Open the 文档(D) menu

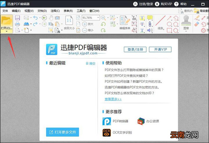(42, 11)
